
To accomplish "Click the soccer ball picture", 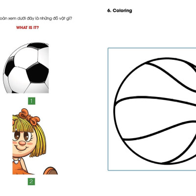I will pyautogui.click(x=26, y=68).
